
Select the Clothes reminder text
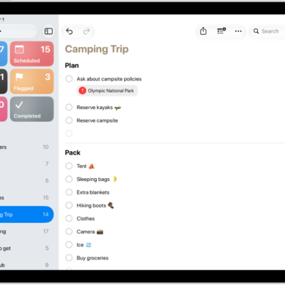click(x=85, y=219)
